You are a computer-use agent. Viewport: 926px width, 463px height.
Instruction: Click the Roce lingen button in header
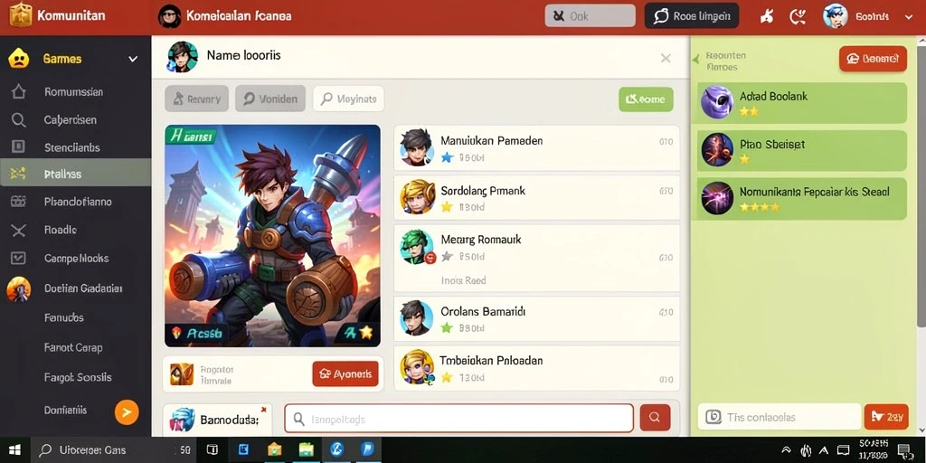point(692,16)
